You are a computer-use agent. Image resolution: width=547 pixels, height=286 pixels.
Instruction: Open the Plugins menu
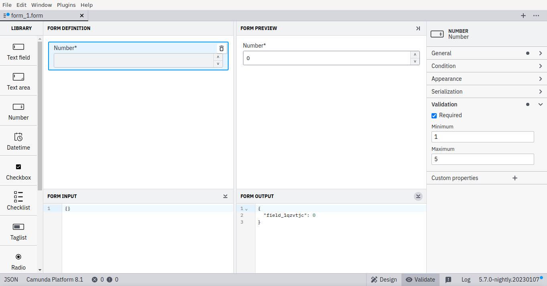[66, 5]
